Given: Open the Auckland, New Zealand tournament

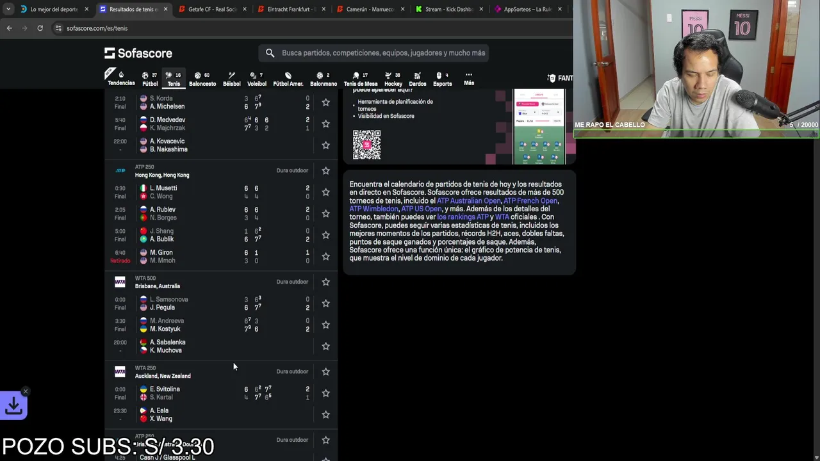Looking at the screenshot, I should [x=163, y=376].
